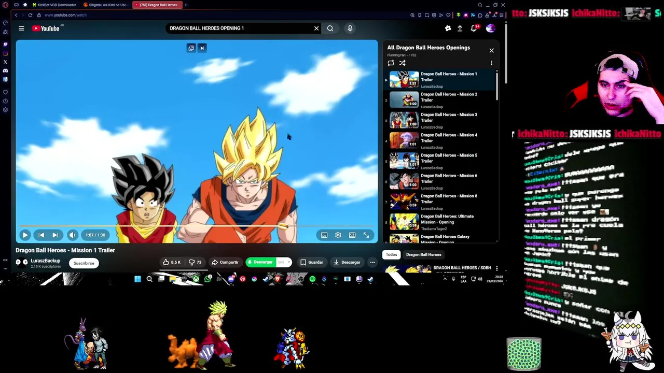Switch to theater mode view
Image resolution: width=664 pixels, height=373 pixels.
point(352,235)
